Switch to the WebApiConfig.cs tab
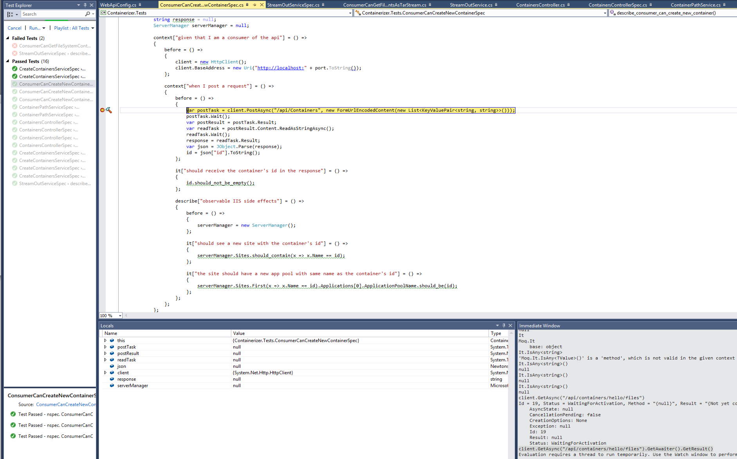 click(118, 5)
